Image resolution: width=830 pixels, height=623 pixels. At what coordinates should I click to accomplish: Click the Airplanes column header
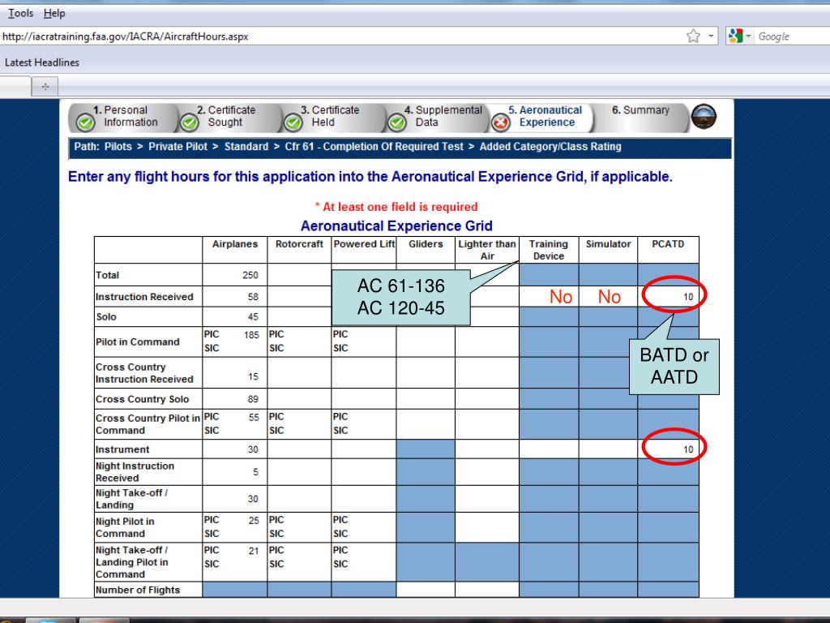[235, 244]
